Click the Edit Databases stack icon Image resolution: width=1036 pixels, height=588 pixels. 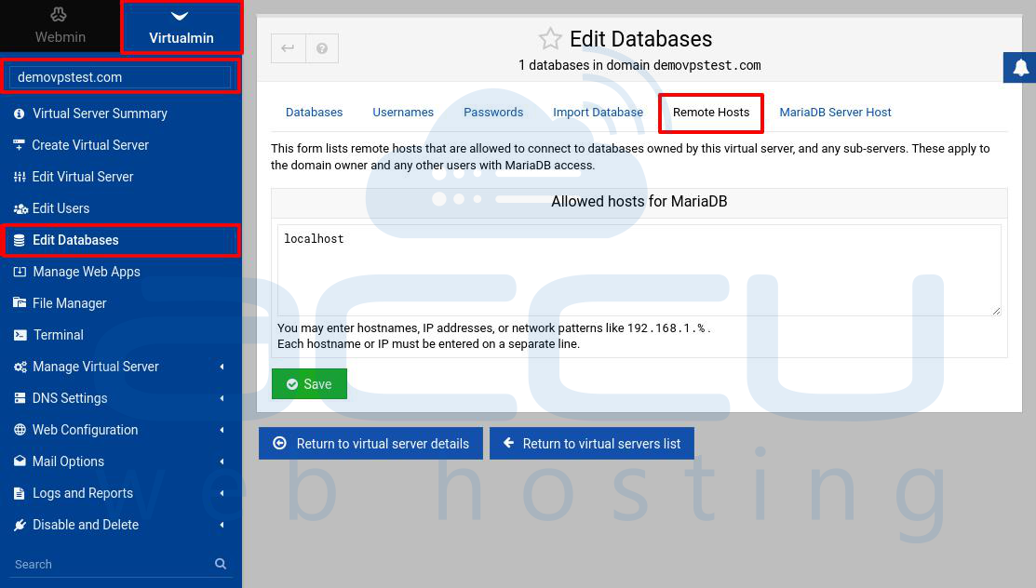tap(20, 240)
